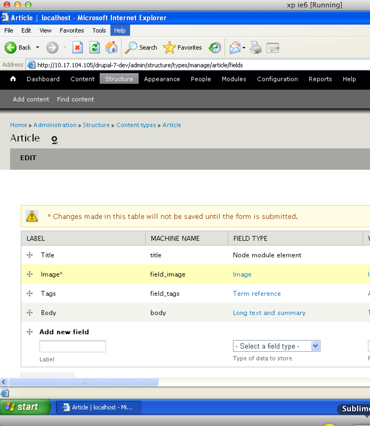Open Configuration in admin toolbar
The image size is (370, 426).
277,79
